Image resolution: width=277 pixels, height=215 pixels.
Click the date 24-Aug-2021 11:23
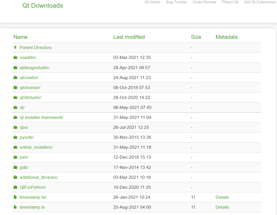tap(132, 78)
